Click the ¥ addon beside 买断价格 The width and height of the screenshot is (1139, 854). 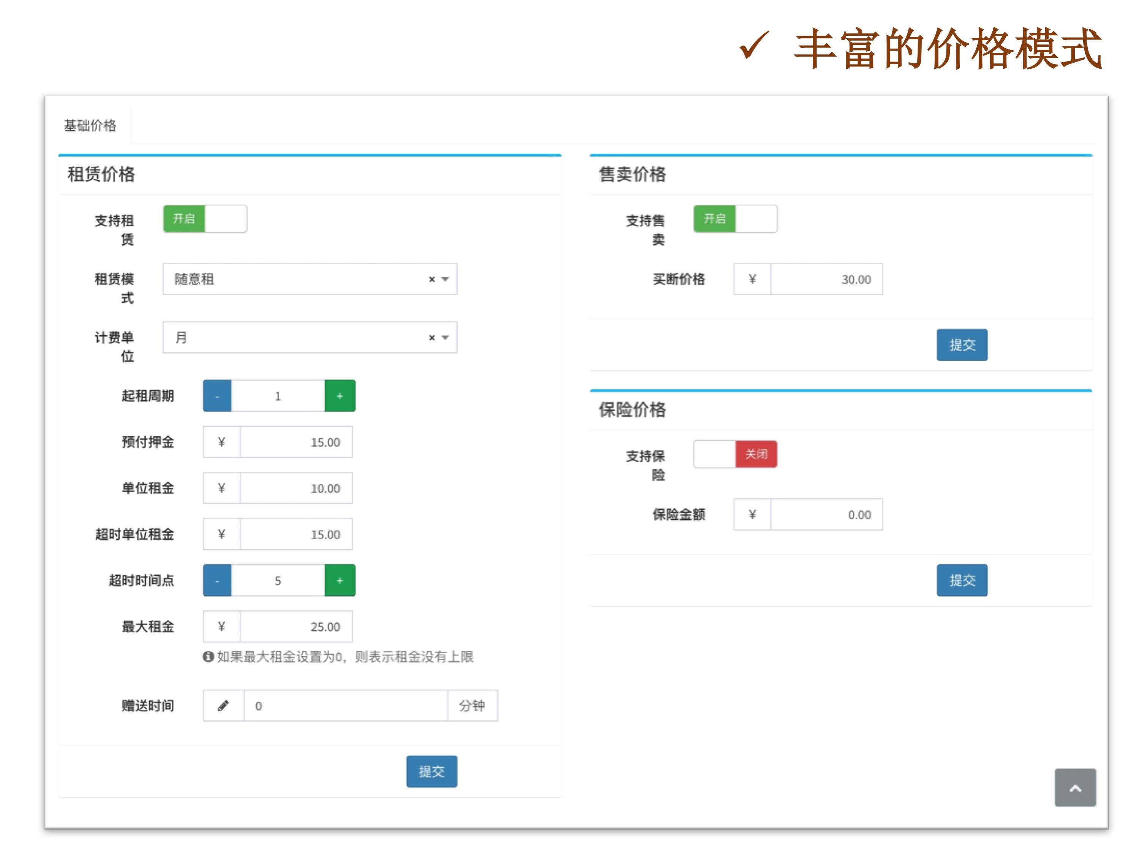pyautogui.click(x=752, y=279)
